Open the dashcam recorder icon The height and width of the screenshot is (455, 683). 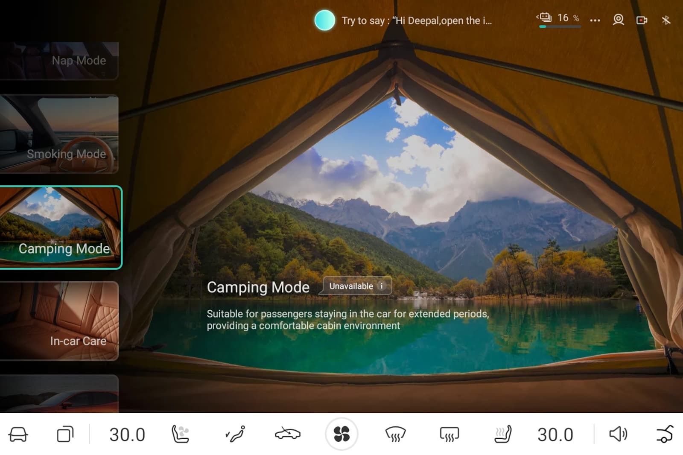(x=642, y=20)
